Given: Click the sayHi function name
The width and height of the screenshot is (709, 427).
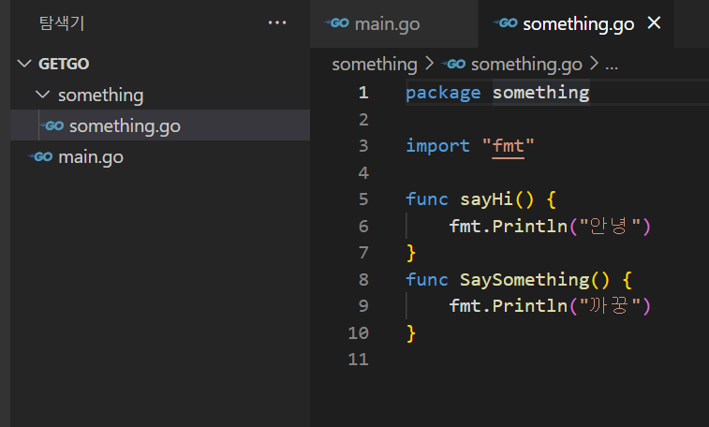Looking at the screenshot, I should 486,199.
